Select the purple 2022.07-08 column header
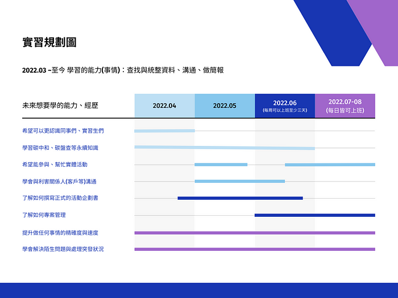This screenshot has width=398, height=298. pos(345,106)
